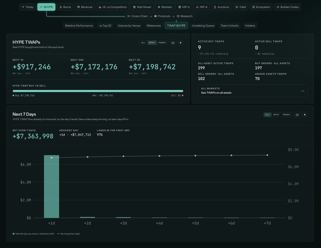321x248 pixels.
Task: Click the Running total legend entry
Action: (68, 234)
